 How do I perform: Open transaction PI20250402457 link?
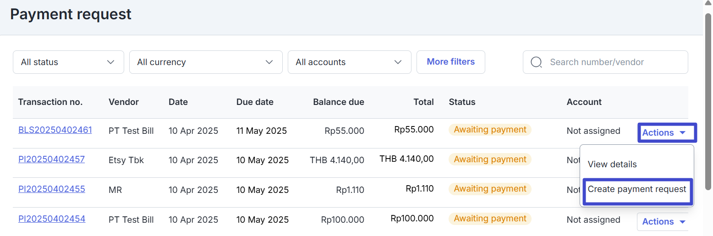click(x=51, y=159)
